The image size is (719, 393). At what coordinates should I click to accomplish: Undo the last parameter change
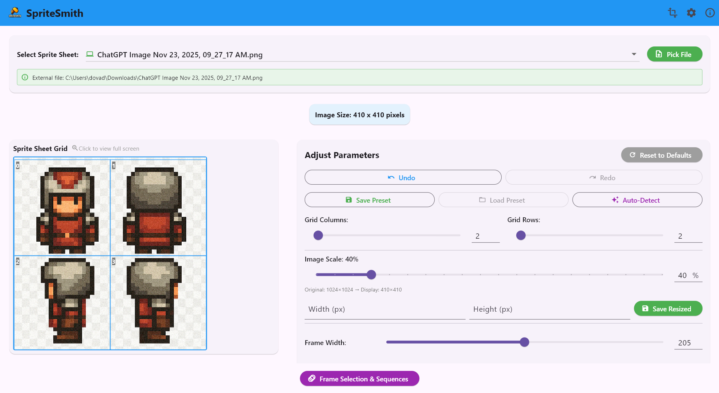point(403,178)
